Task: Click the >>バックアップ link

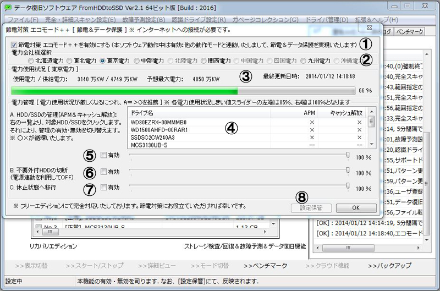Action: [389, 266]
